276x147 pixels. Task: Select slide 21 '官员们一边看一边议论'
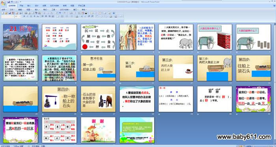[x=254, y=99]
